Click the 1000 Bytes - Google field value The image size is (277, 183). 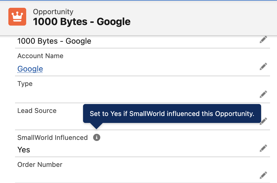(x=54, y=41)
